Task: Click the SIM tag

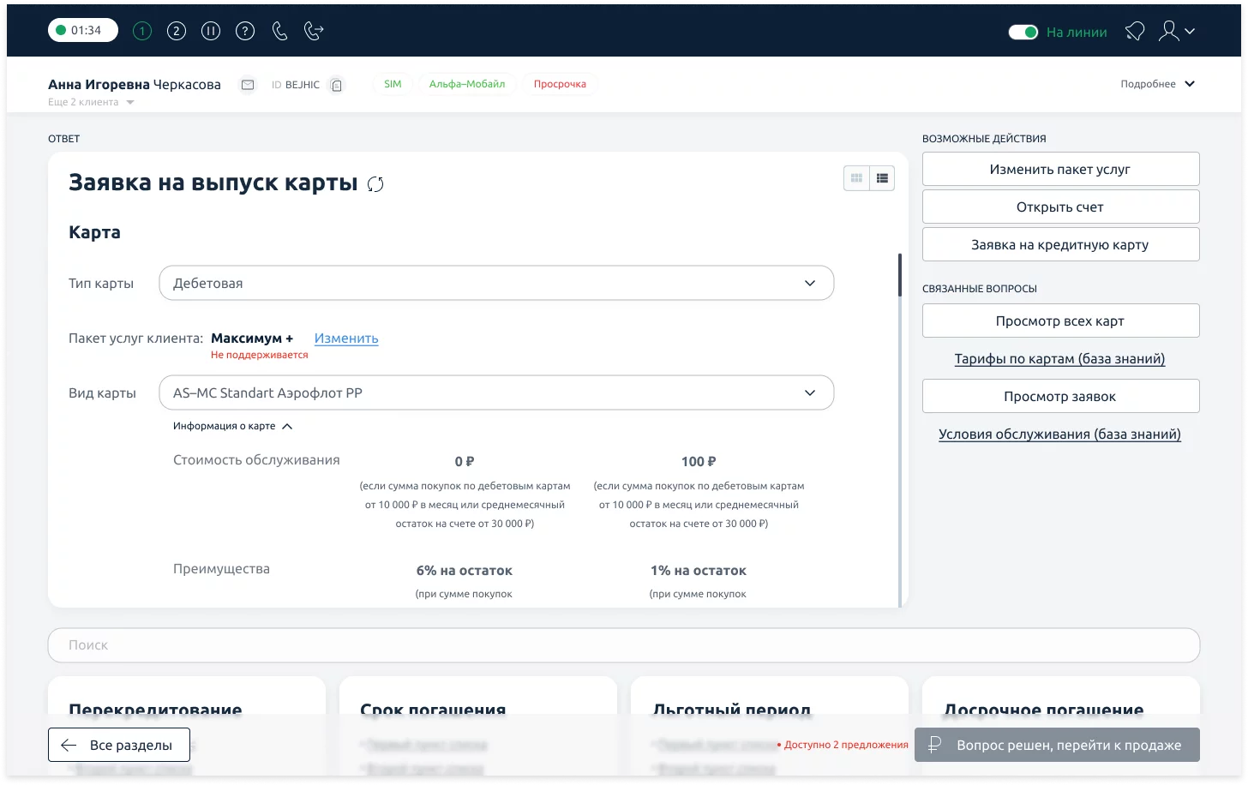Action: tap(393, 84)
